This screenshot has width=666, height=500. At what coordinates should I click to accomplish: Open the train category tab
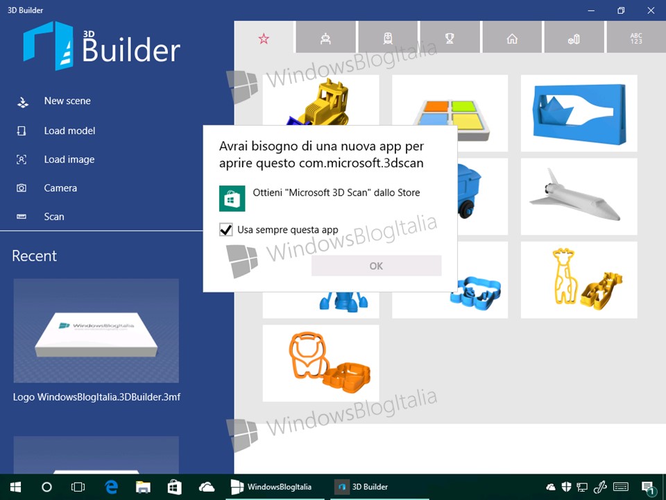tap(388, 39)
